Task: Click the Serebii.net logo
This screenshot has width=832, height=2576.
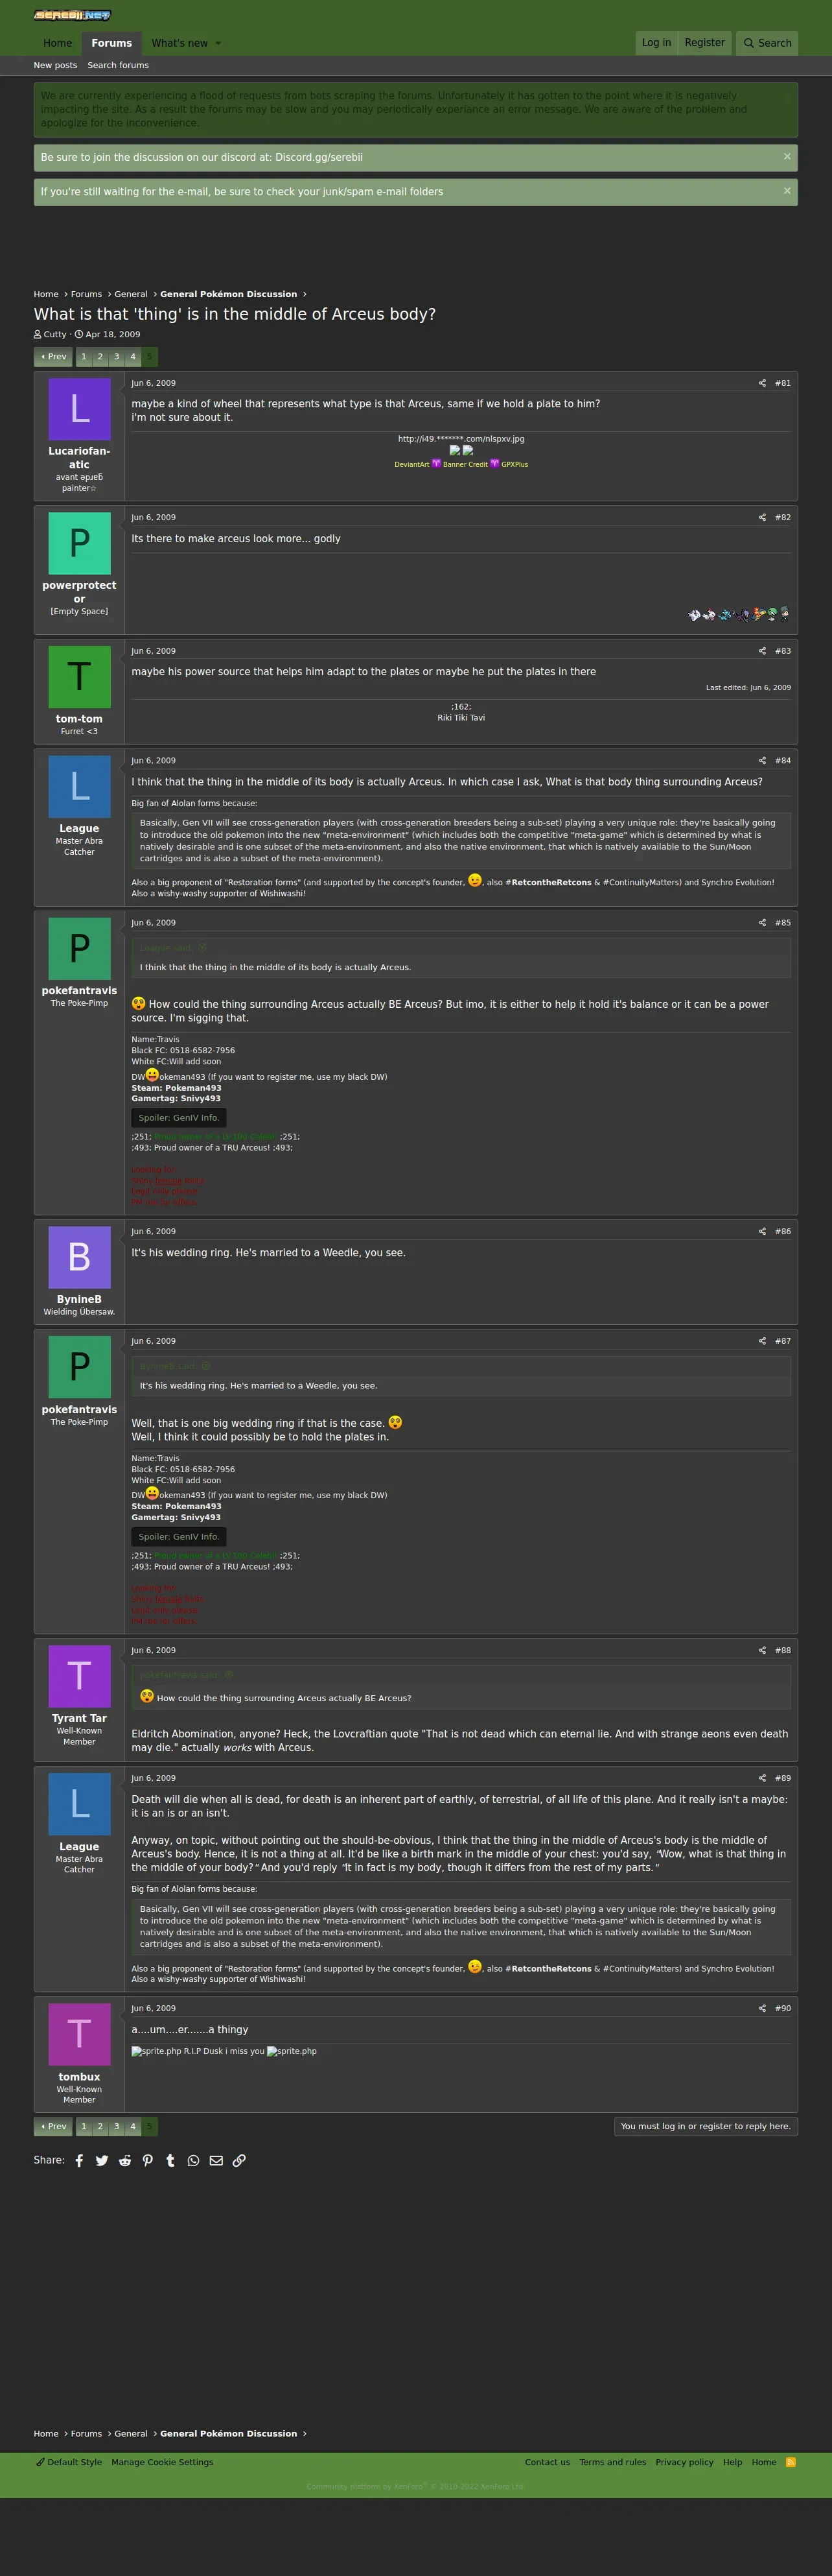Action: 72,15
